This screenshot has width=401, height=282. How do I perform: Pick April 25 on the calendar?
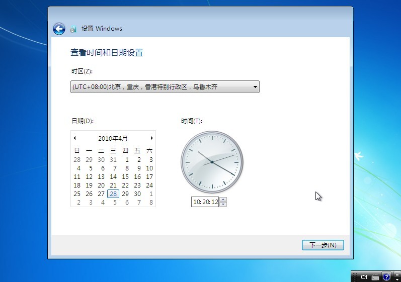(x=77, y=194)
